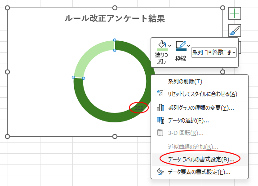Click the 塗りつぶし fill bucket icon
258x186 pixels.
tap(162, 44)
